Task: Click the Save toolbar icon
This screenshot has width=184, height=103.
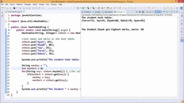Action: coord(7,8)
